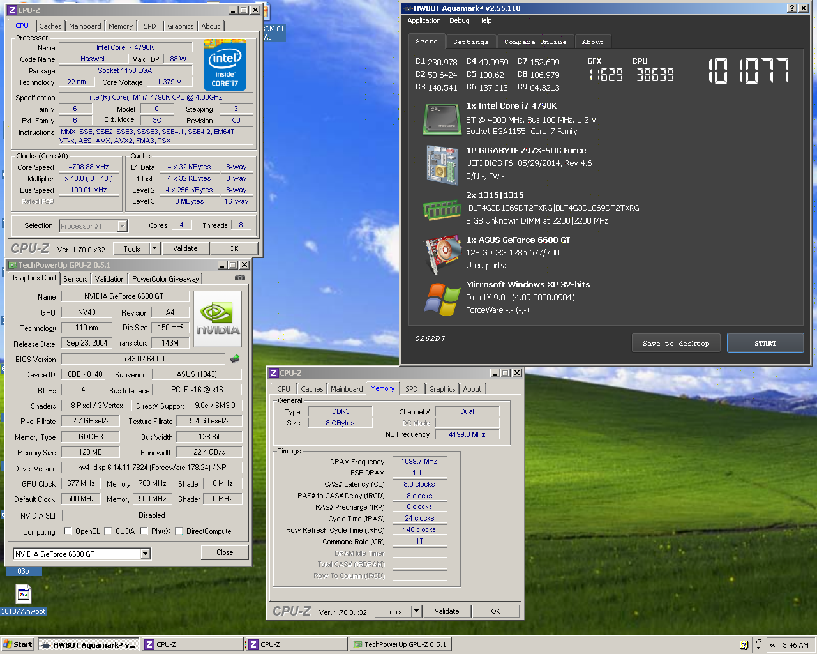Click the Aquamark title bar icon
The width and height of the screenshot is (817, 654).
[x=407, y=8]
